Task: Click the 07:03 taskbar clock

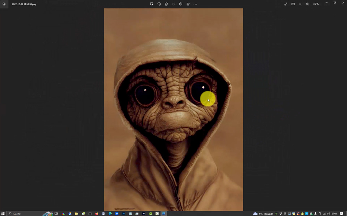Action: (334, 214)
